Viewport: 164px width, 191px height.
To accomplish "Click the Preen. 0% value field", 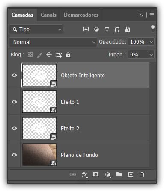I will tap(138, 55).
